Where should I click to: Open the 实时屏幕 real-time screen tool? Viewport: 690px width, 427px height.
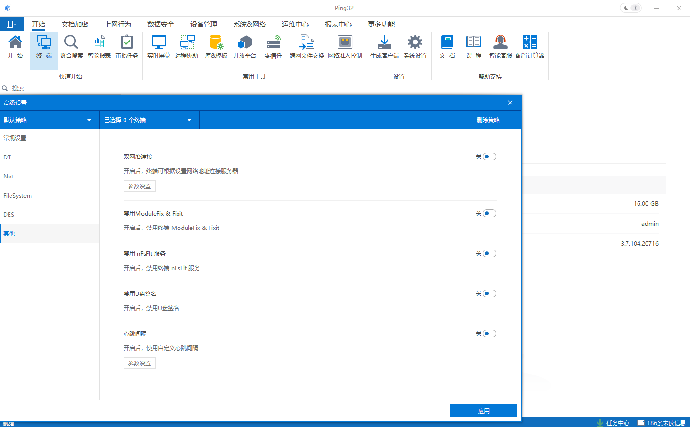[x=158, y=47]
